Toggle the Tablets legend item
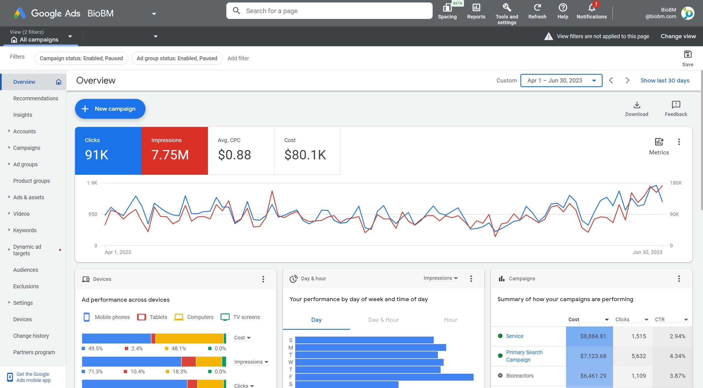Screen dimensions: 703x388 point(152,317)
